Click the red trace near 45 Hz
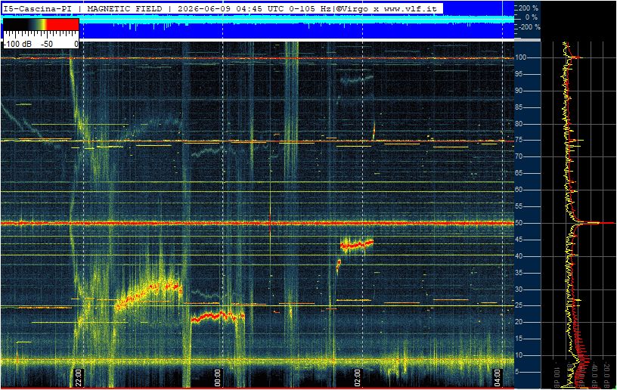The width and height of the screenshot is (617, 390). point(356,246)
